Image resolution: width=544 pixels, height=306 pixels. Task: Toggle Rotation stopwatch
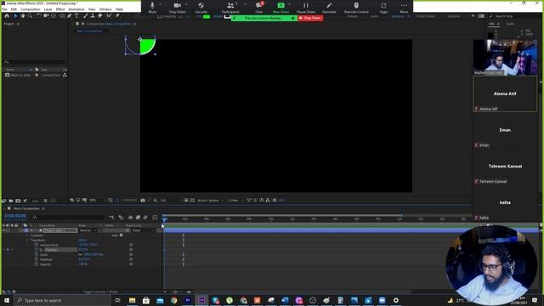(37, 259)
